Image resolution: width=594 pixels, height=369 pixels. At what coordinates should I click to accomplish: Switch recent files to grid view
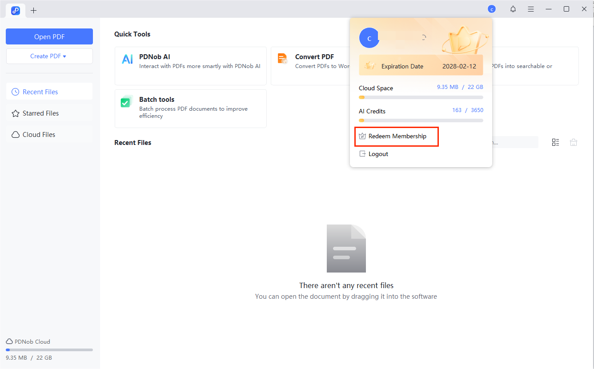click(x=555, y=142)
